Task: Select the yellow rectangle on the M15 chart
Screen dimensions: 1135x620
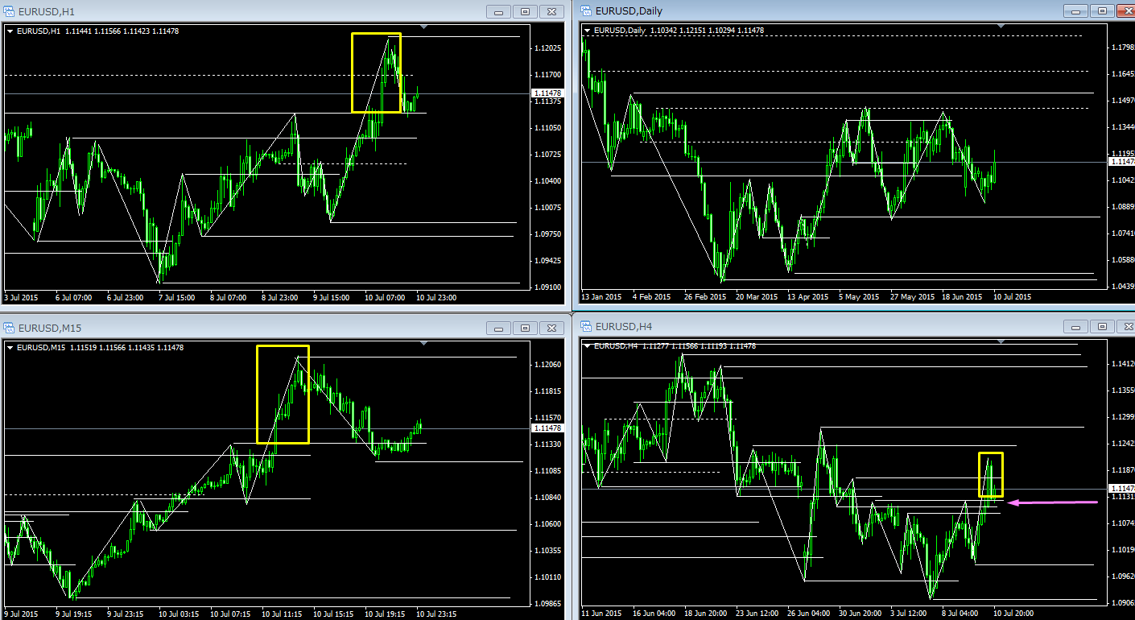Action: pos(258,395)
